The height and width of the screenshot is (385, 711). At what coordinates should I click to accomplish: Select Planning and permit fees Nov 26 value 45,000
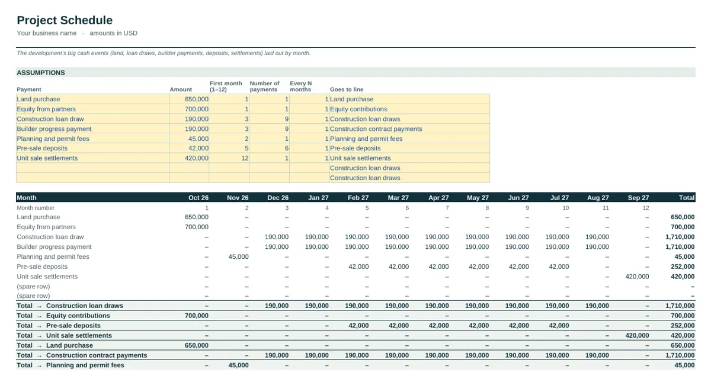coord(238,257)
